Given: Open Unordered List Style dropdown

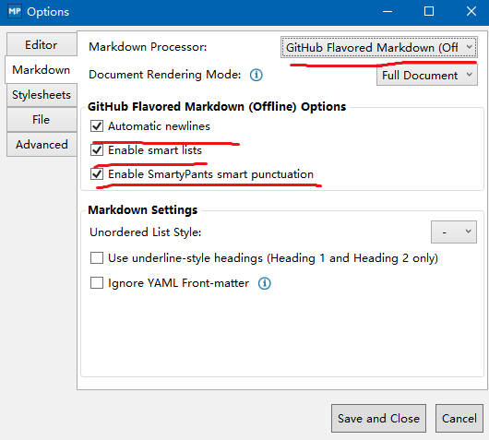Looking at the screenshot, I should click(x=454, y=232).
